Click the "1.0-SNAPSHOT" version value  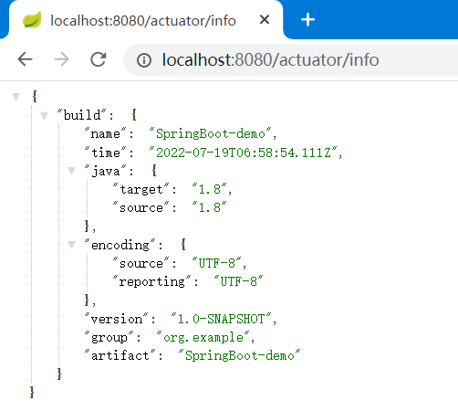pyautogui.click(x=221, y=319)
